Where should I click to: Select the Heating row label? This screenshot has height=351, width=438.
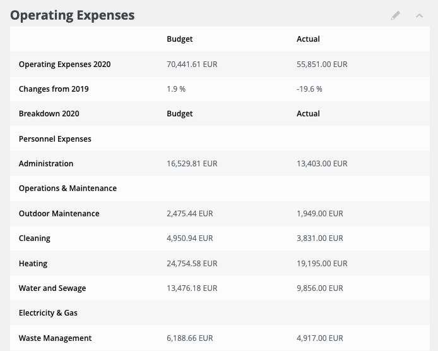click(33, 264)
